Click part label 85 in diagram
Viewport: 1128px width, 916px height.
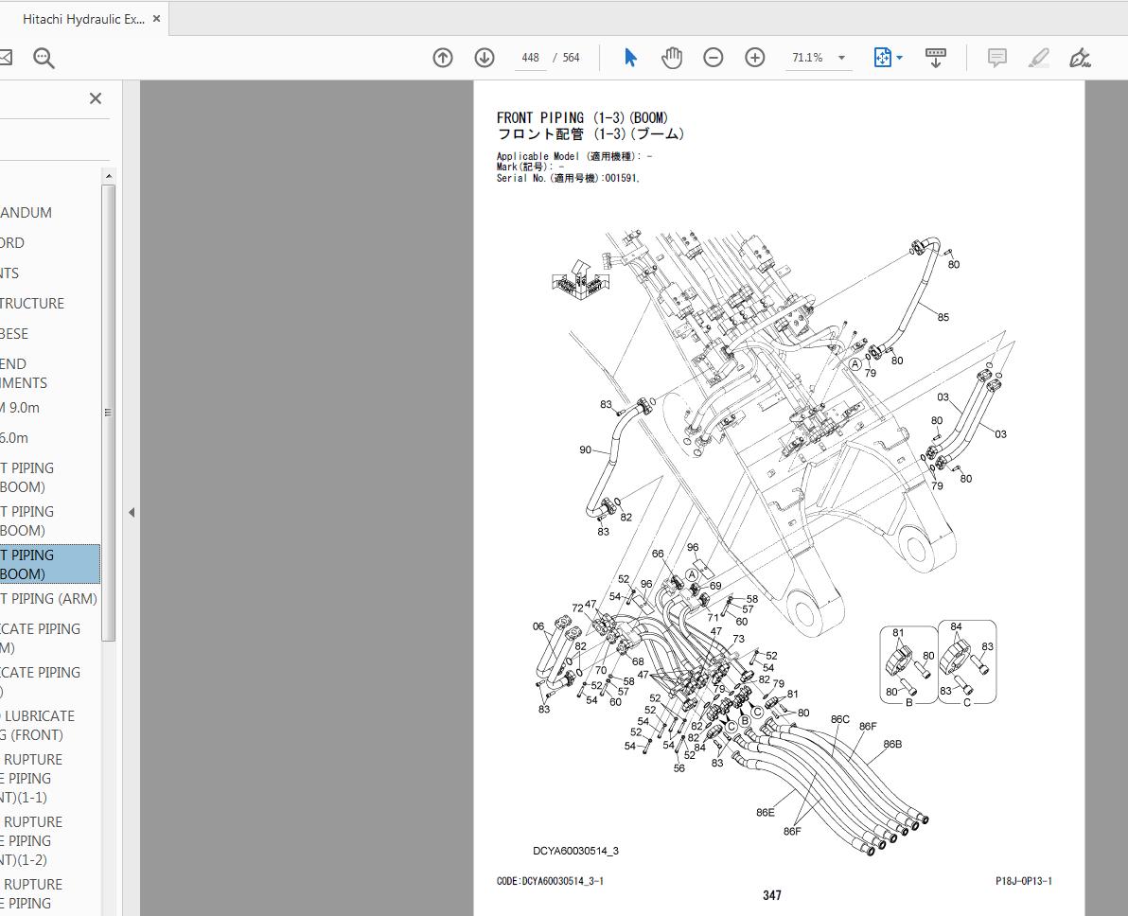click(x=943, y=317)
